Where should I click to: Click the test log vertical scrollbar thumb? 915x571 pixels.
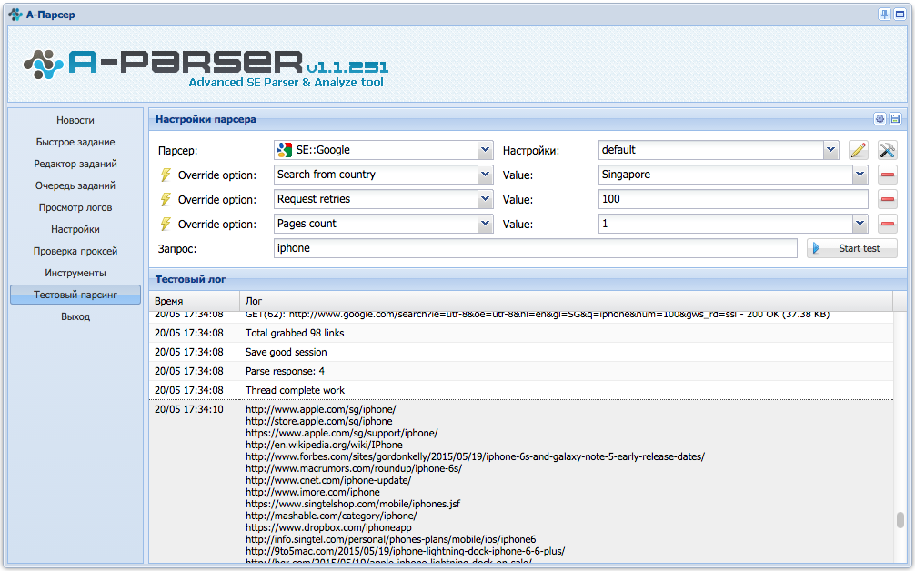pyautogui.click(x=900, y=520)
